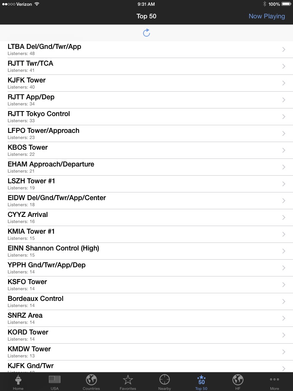
Task: Select the HF globe icon
Action: point(238,380)
